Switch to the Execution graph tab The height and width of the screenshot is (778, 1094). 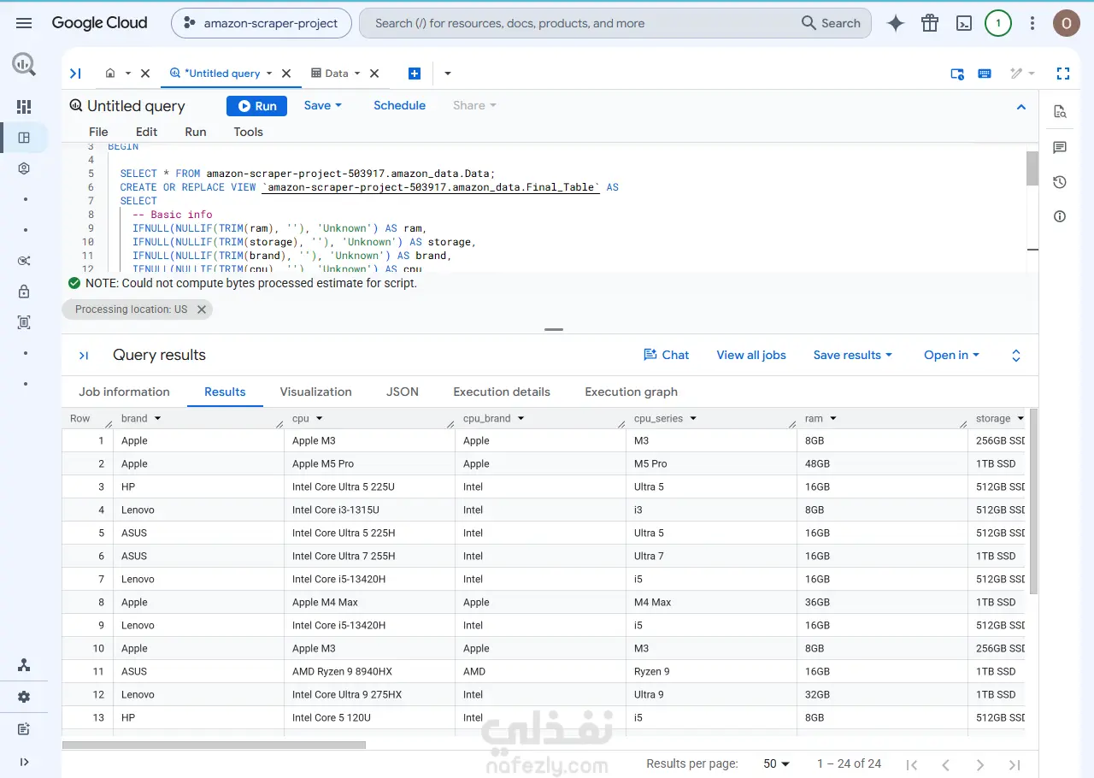[631, 392]
